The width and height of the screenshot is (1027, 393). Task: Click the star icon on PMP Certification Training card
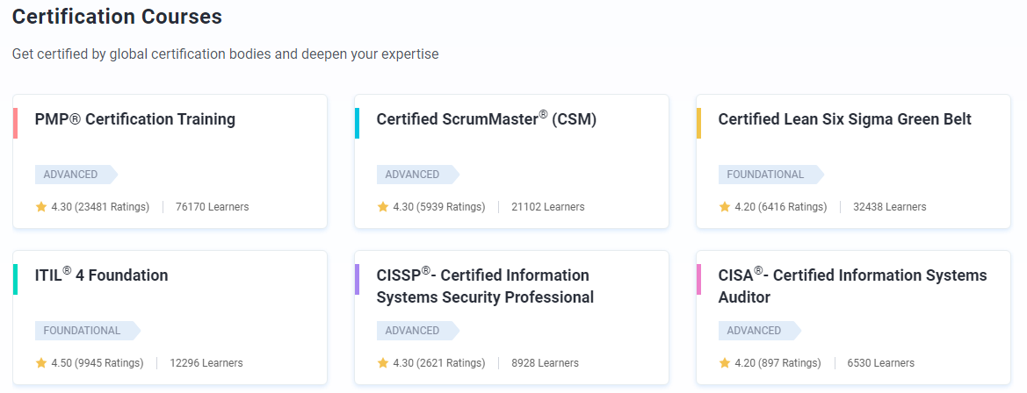[x=41, y=207]
